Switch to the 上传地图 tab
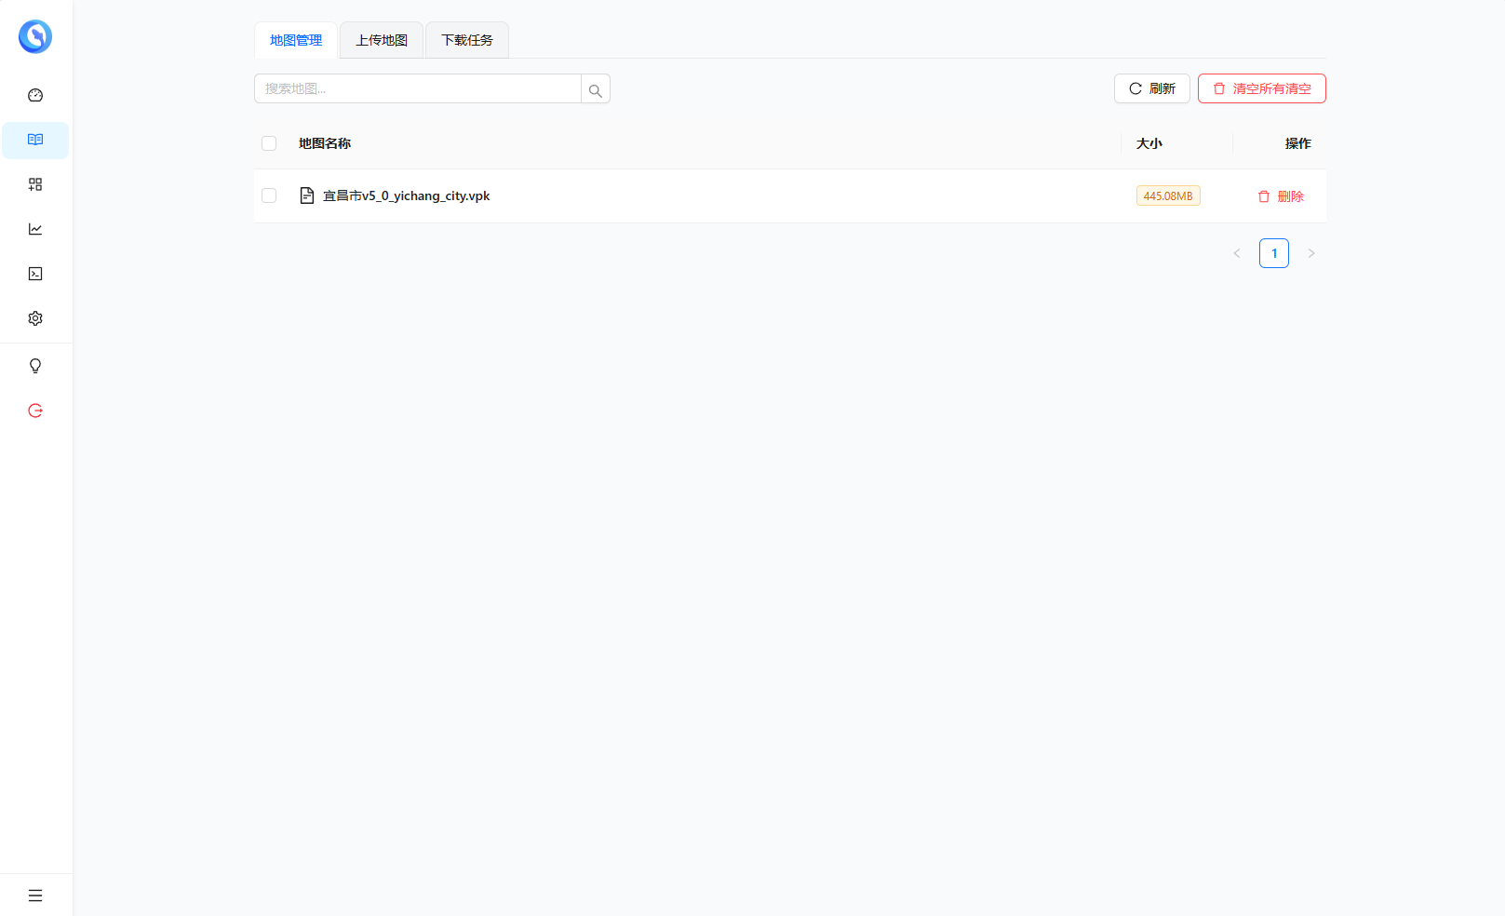This screenshot has width=1505, height=916. tap(382, 40)
